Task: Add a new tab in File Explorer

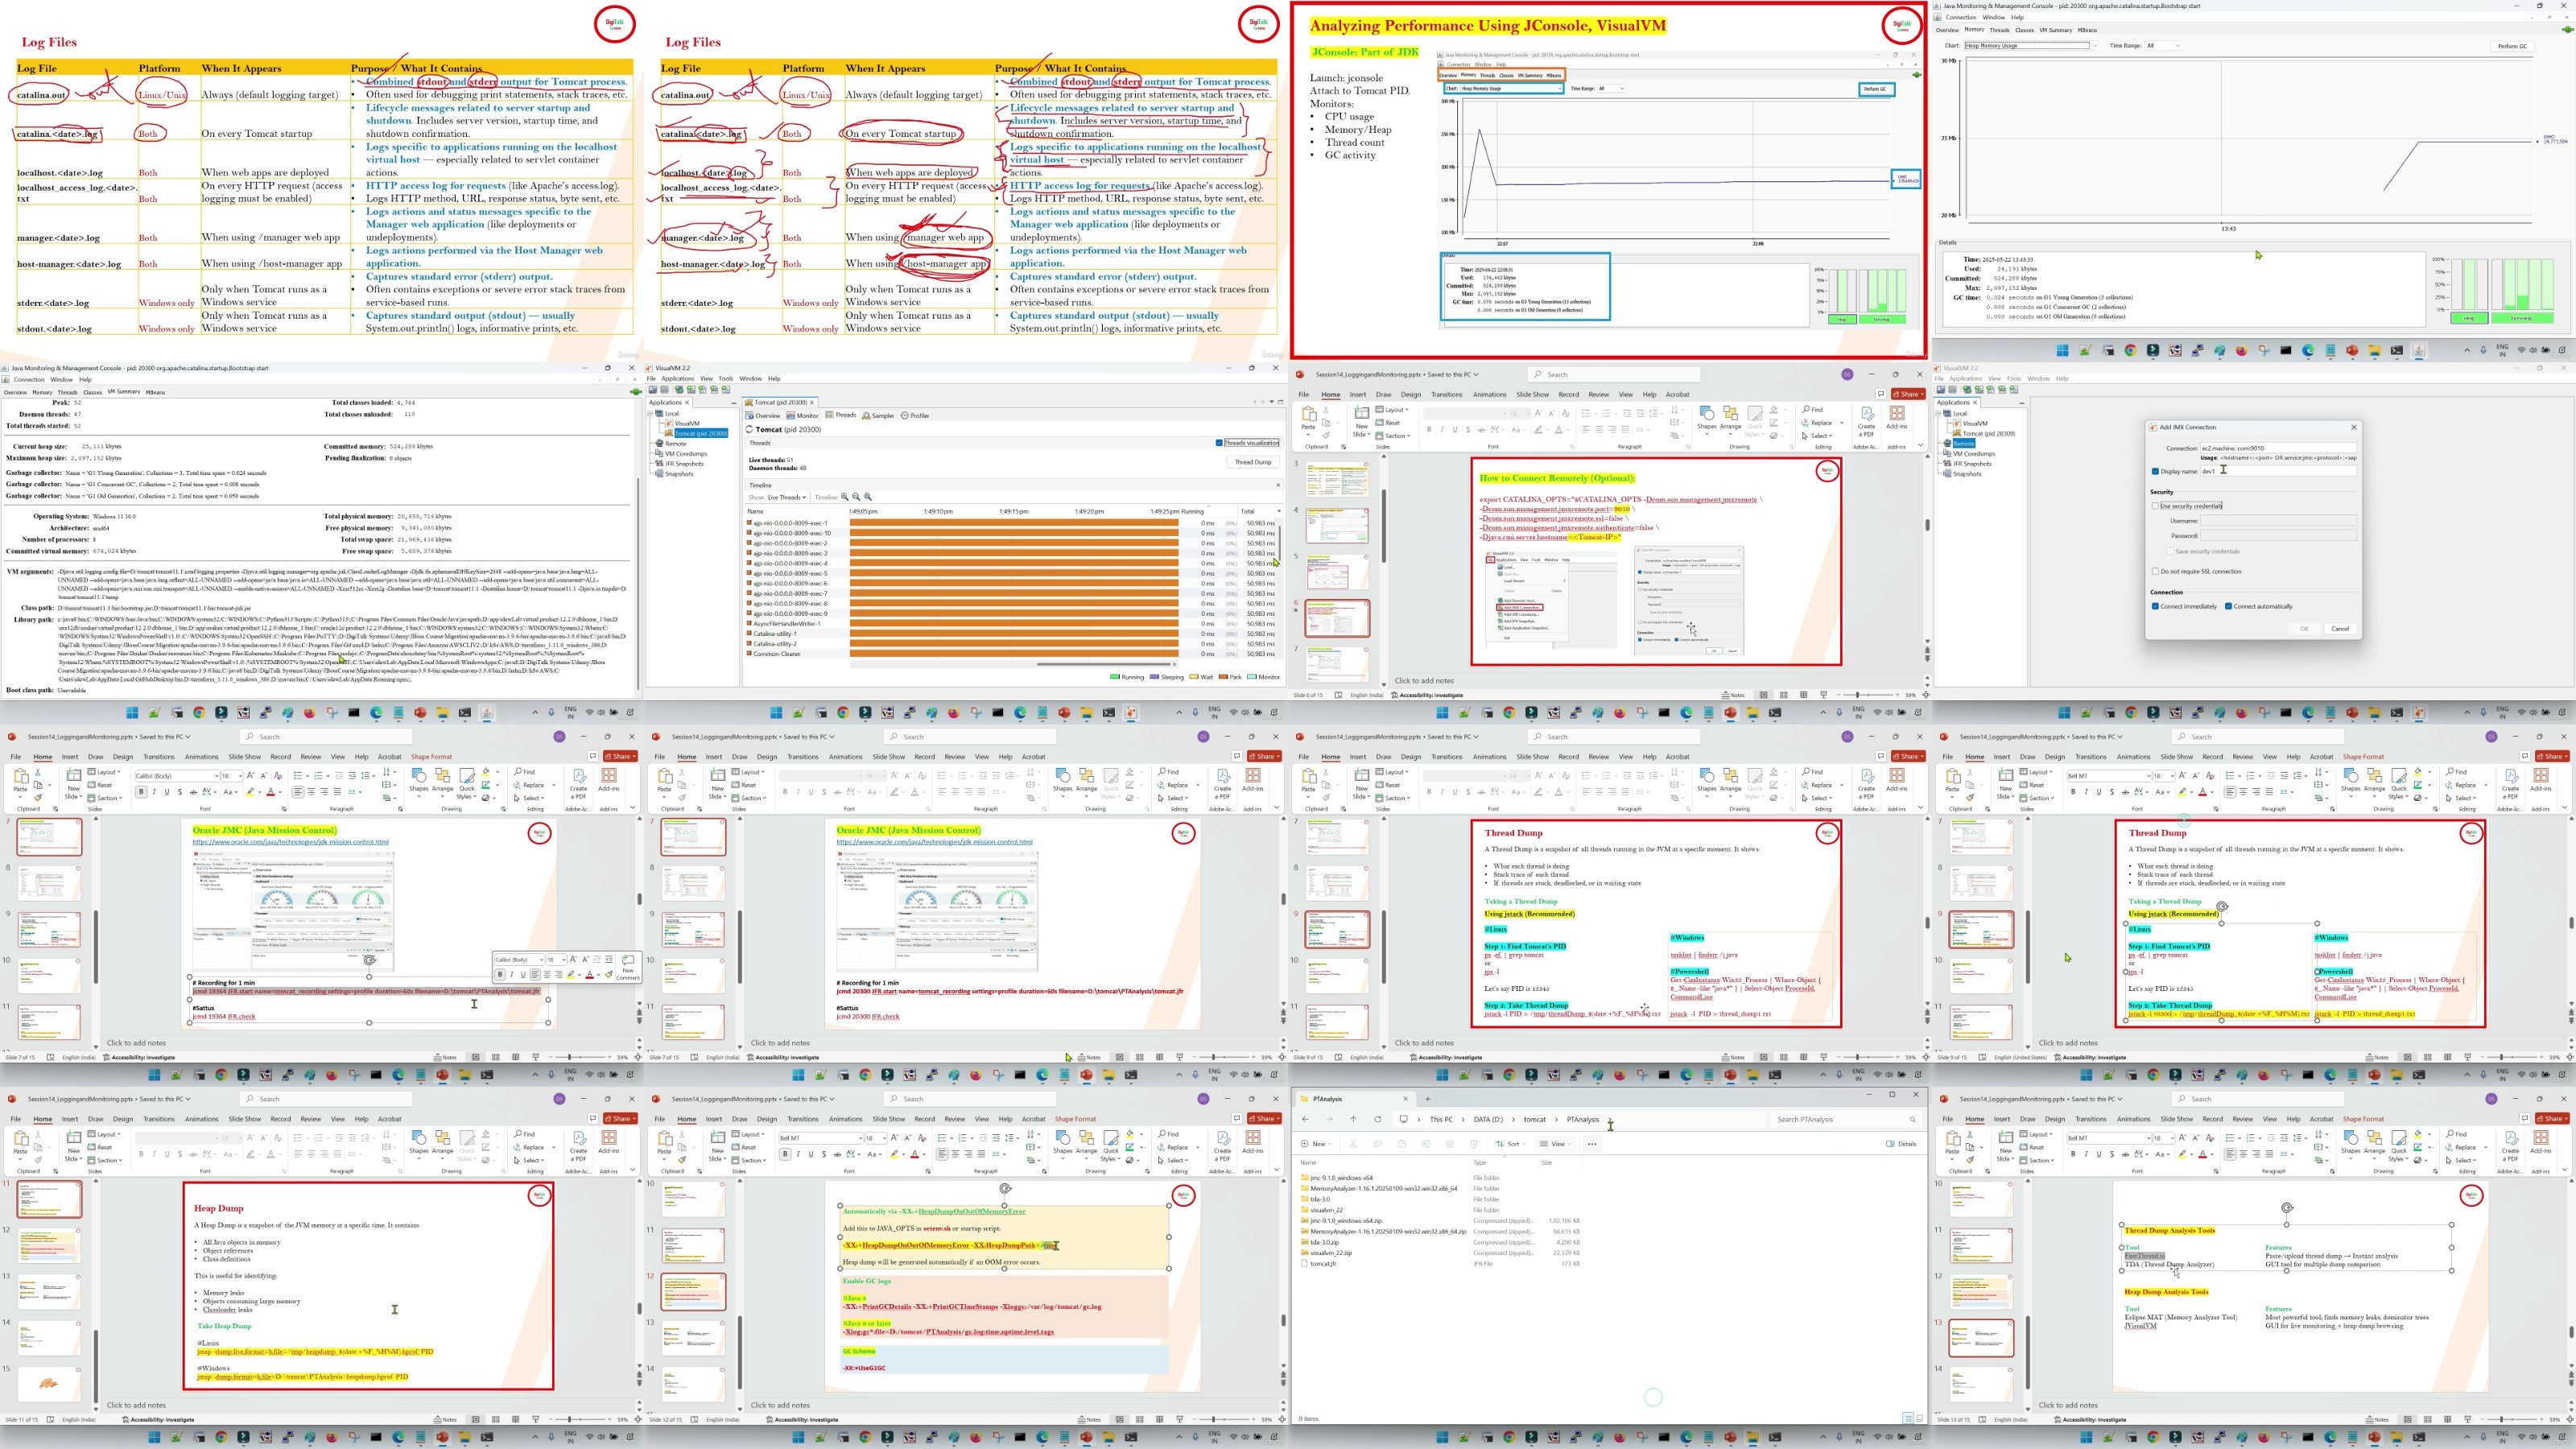Action: 1427,1099
